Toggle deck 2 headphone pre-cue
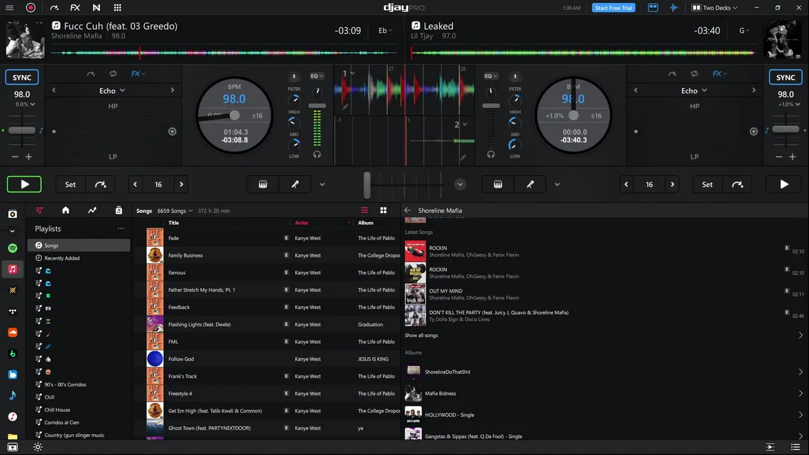Viewport: 809px width, 455px height. click(x=491, y=154)
